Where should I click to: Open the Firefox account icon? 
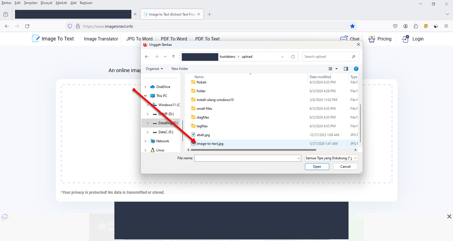[405, 26]
